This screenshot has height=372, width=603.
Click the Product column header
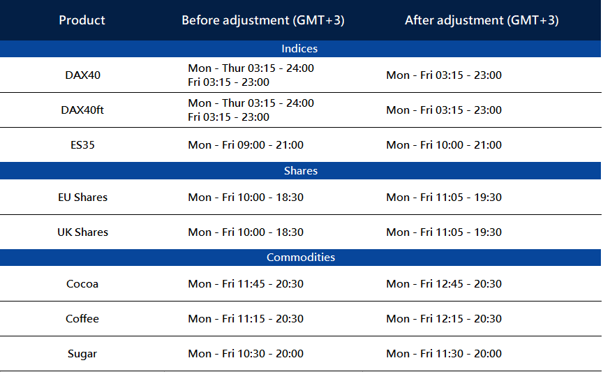[82, 20]
